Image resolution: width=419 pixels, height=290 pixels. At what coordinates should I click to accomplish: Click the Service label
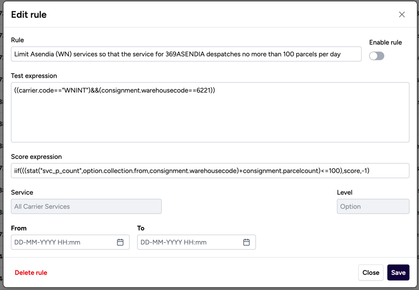[22, 193]
